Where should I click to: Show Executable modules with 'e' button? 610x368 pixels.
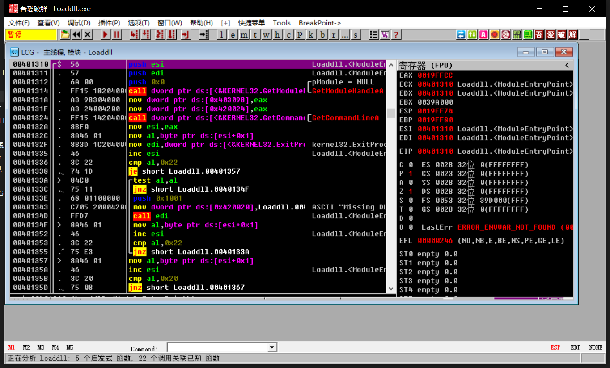click(x=233, y=35)
